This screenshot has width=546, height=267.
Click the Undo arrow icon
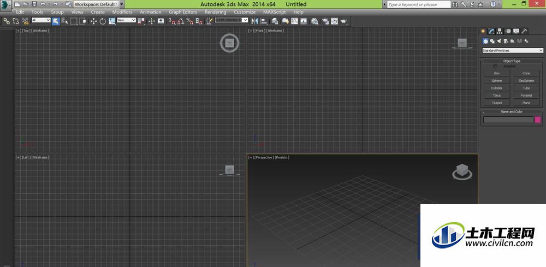point(43,4)
